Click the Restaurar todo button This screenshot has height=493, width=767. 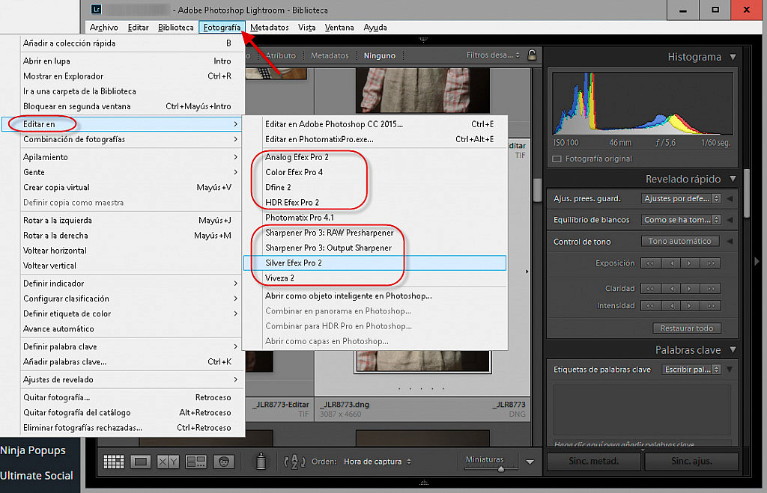coord(686,328)
